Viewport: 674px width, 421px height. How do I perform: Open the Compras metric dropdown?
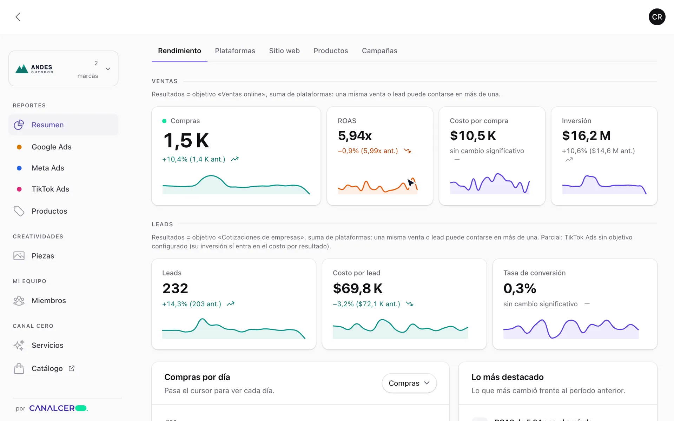(409, 383)
